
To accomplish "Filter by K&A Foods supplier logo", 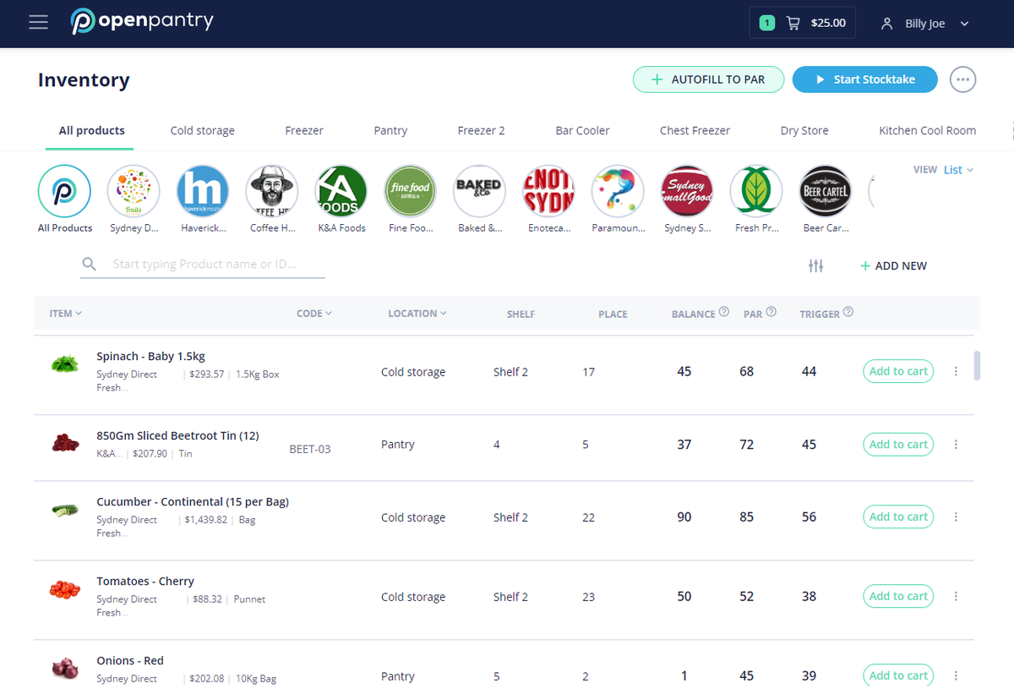I will point(341,192).
